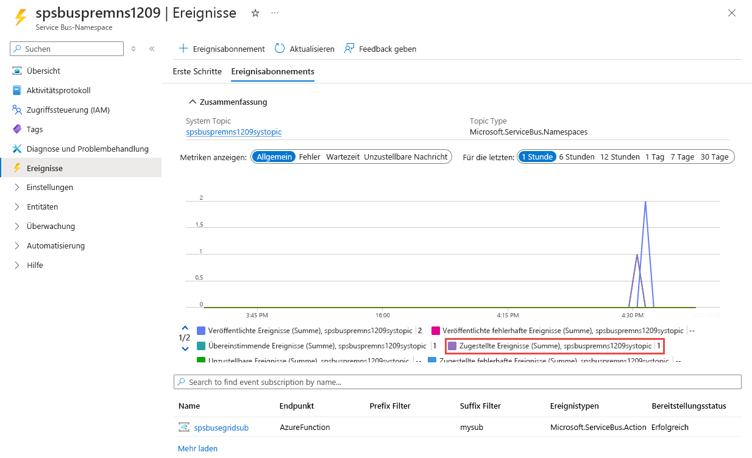
Task: Click the plus icon for Ereignisabonnement
Action: 183,49
